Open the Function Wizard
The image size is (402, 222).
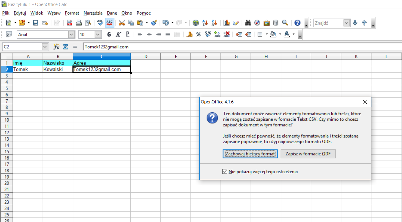point(56,46)
